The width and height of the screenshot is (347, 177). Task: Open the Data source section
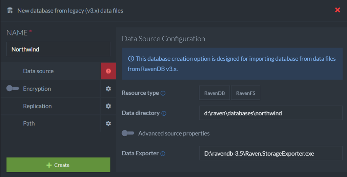pyautogui.click(x=50, y=71)
